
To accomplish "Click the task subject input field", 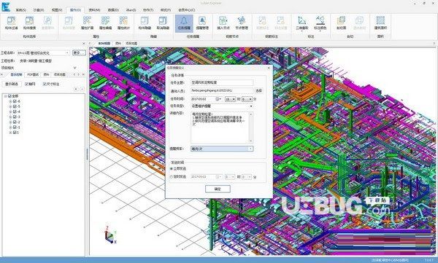I will click(x=222, y=82).
